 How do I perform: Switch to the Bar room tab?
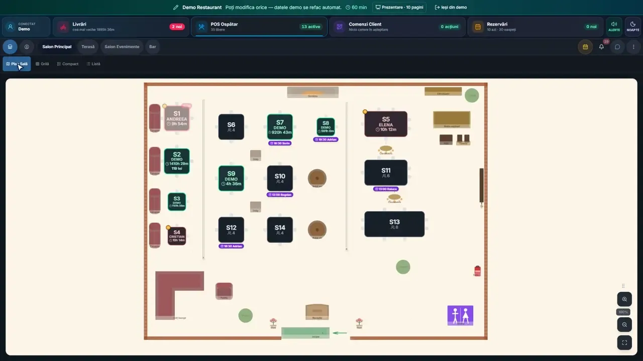153,47
